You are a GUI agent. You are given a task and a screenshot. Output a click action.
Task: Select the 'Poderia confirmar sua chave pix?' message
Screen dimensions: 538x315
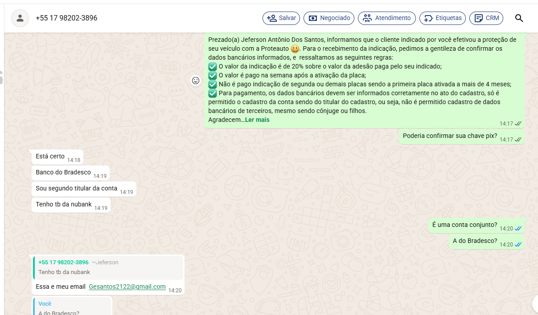(x=449, y=136)
